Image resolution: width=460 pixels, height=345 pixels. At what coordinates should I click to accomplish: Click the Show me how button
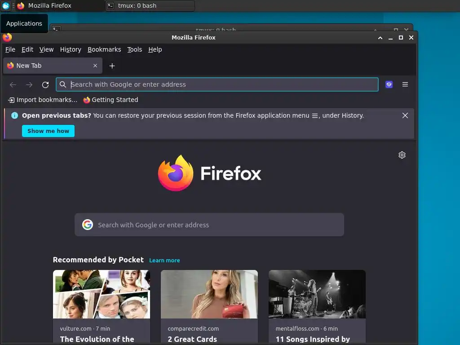48,131
